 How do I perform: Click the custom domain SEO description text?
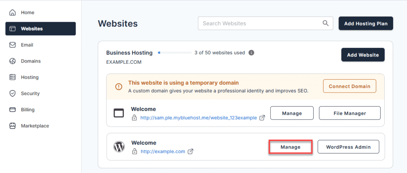pos(218,91)
